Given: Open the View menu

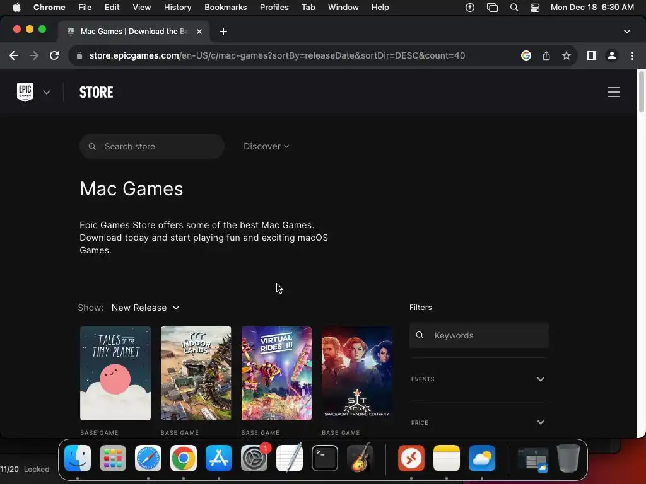Looking at the screenshot, I should tap(141, 8).
